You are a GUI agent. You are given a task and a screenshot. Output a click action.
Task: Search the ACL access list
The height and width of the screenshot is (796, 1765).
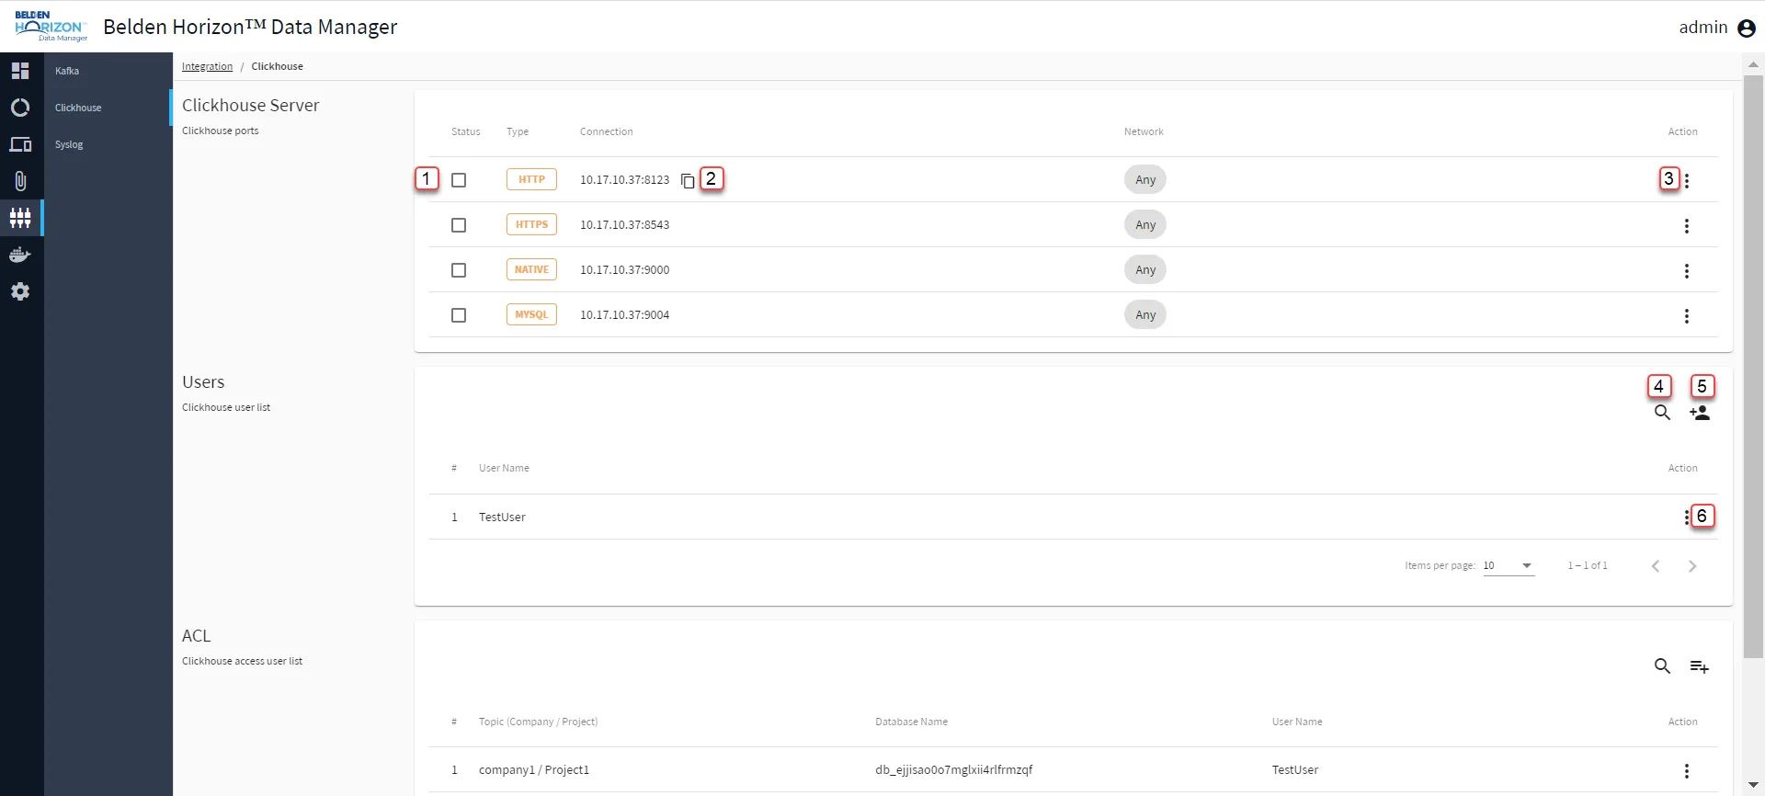pyautogui.click(x=1662, y=666)
